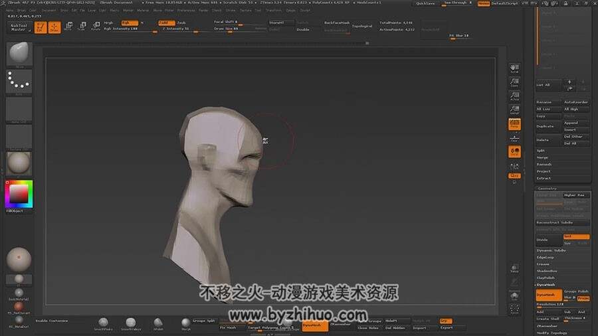The height and width of the screenshot is (336, 598).
Task: Toggle the orange XYZ rotation button
Action: coord(514,175)
